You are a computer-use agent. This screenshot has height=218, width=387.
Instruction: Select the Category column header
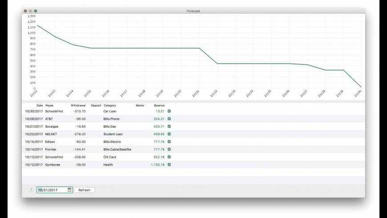[x=110, y=105]
